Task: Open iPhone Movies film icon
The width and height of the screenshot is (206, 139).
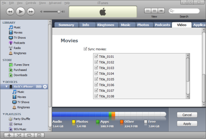Action: tap(14, 97)
